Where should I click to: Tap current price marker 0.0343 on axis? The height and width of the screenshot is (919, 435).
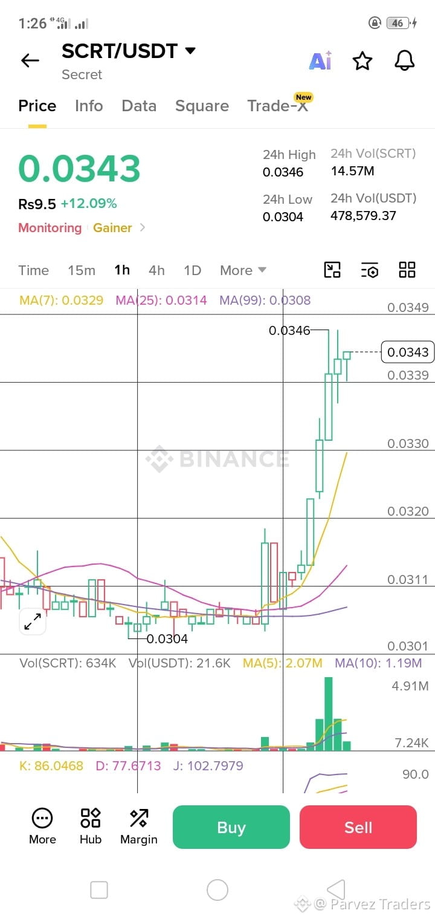408,352
